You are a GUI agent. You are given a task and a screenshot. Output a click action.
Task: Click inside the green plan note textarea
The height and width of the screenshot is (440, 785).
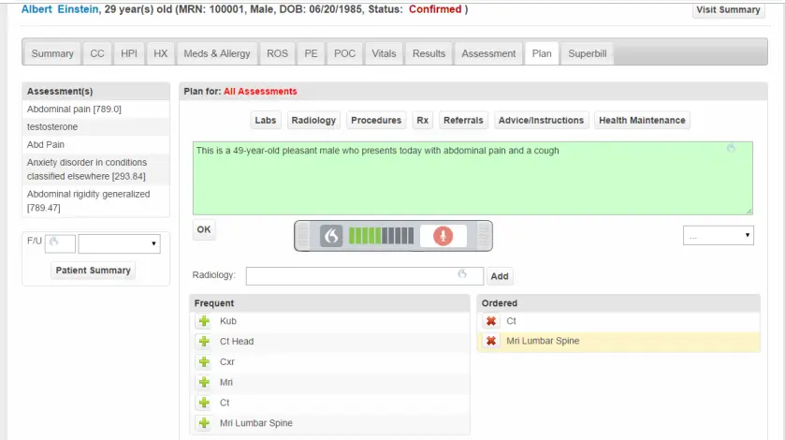[472, 179]
